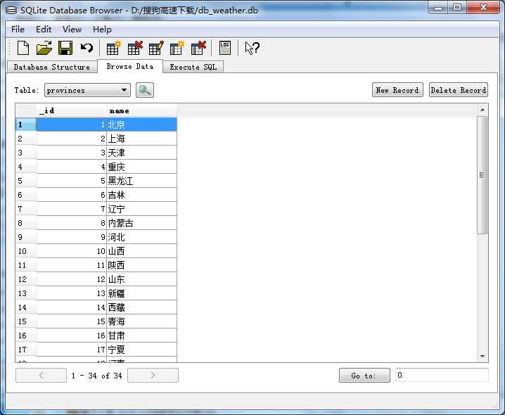Open the Edit menu
Viewport: 505px width, 415px height.
click(44, 30)
